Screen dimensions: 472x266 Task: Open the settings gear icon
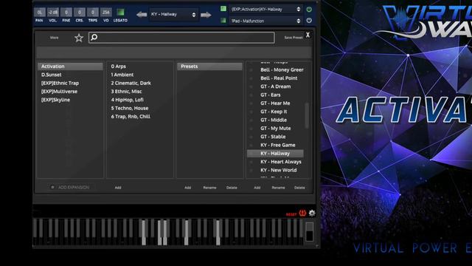[x=312, y=213]
